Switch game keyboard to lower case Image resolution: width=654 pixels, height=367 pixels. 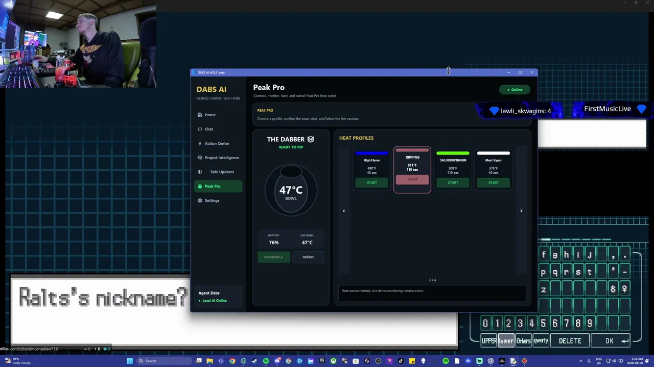pyautogui.click(x=506, y=340)
